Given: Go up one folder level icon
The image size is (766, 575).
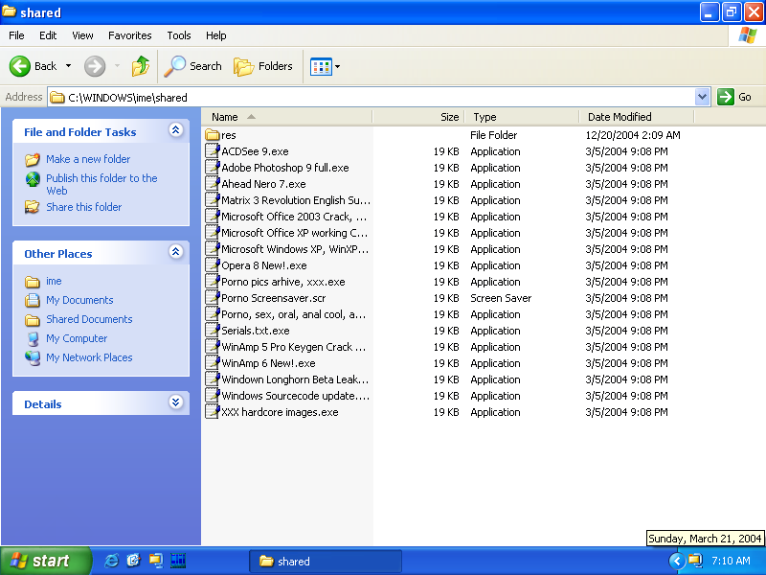Looking at the screenshot, I should [141, 66].
